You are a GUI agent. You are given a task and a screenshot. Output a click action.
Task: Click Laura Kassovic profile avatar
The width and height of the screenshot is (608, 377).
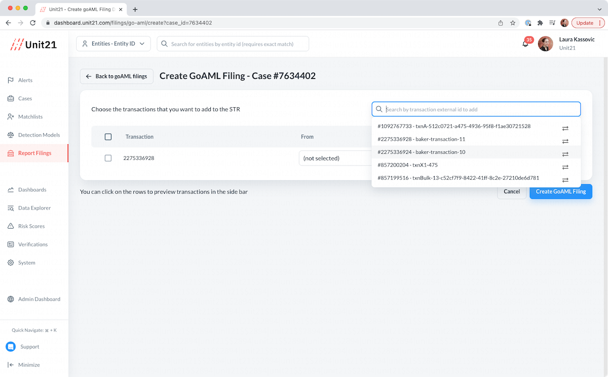click(545, 44)
